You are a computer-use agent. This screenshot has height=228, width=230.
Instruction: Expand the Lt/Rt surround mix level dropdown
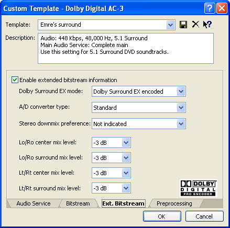(126, 188)
